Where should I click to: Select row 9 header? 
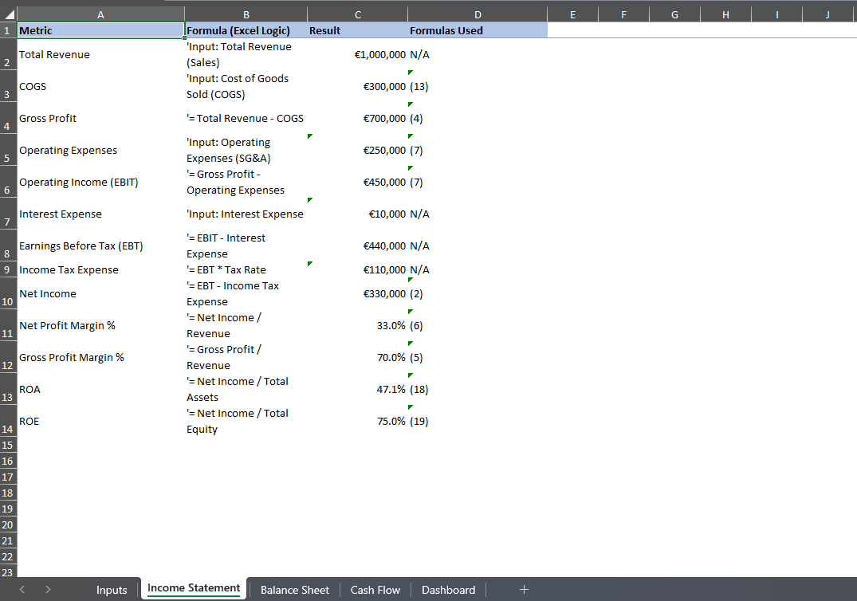[8, 269]
